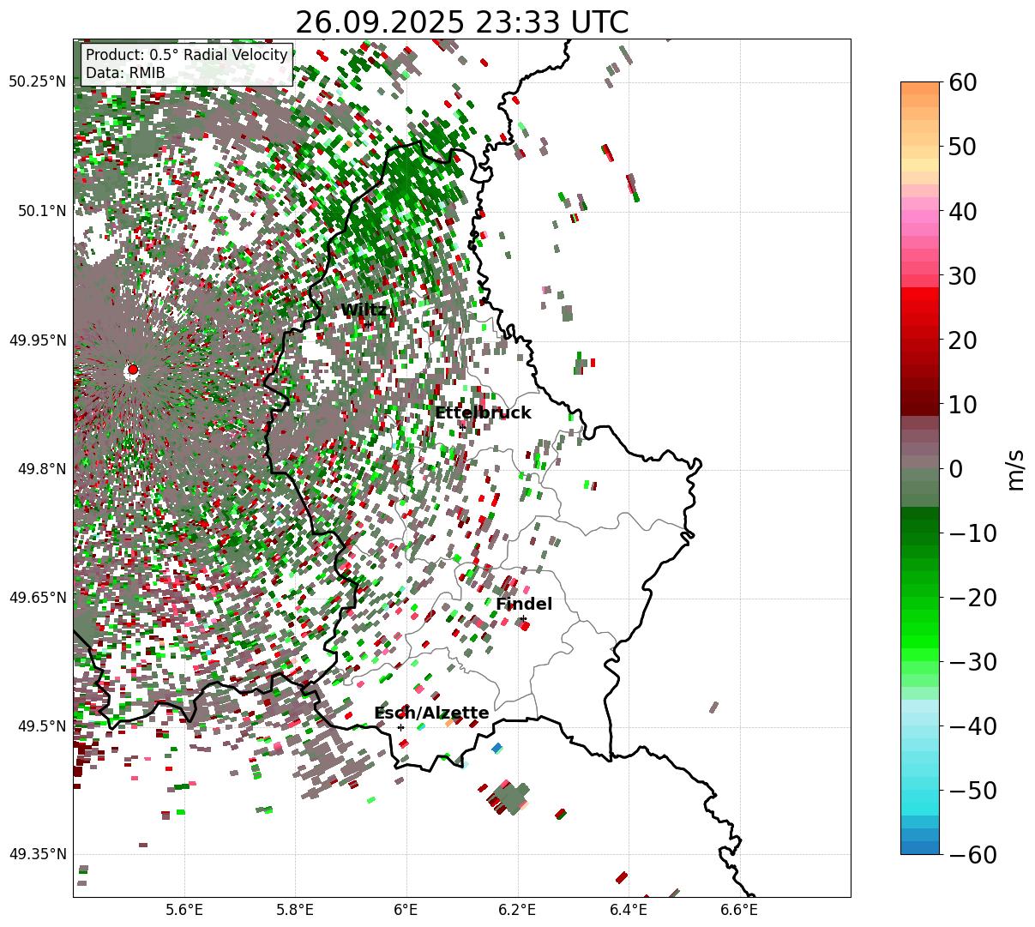Viewport: 1035px width, 927px height.
Task: Click the pink colorbar segment near 40
Action: pos(920,218)
